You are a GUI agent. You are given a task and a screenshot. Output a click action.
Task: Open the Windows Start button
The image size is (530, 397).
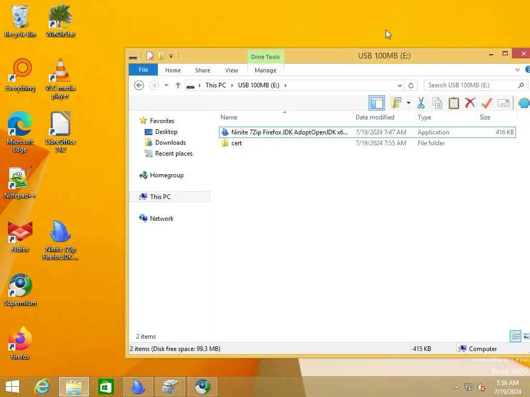12,387
